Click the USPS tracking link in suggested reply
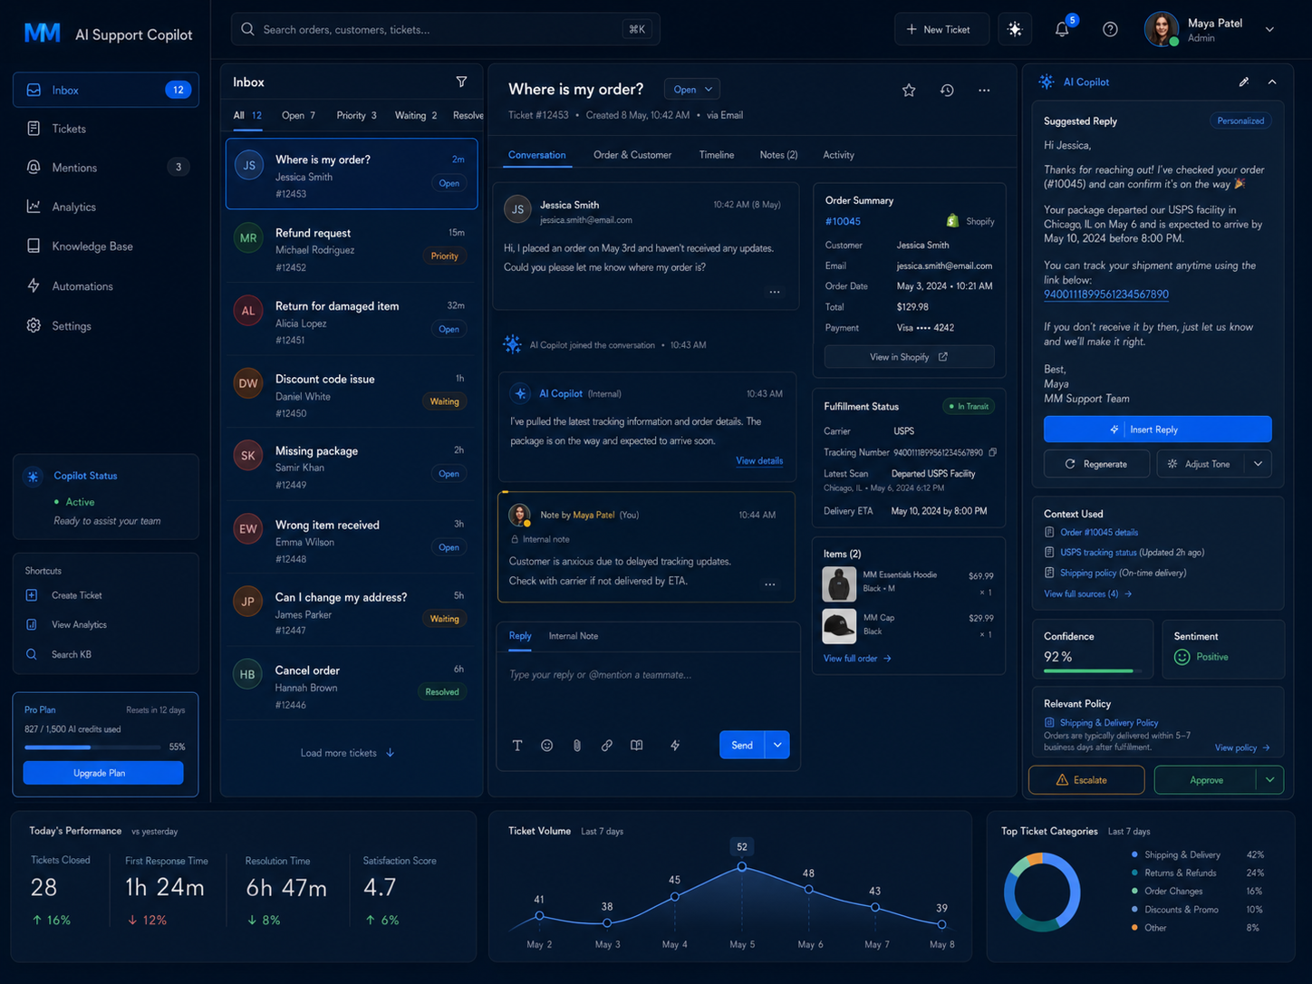Screen dimensions: 1312x984 tap(1106, 294)
